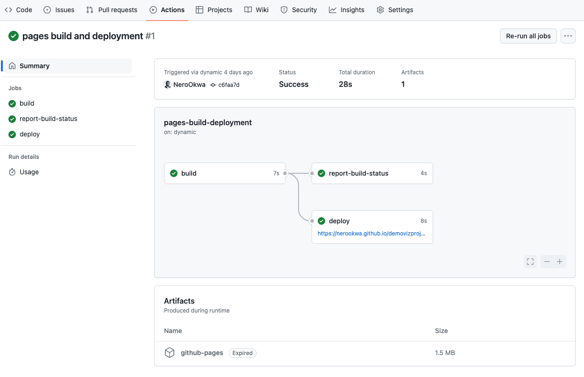View the Insights tab
This screenshot has height=377, width=584.
tap(347, 10)
